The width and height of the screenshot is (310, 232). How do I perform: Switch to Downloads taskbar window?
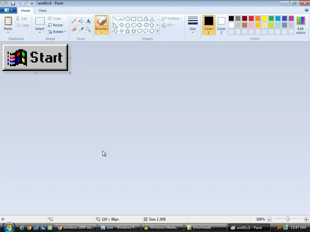tap(206, 227)
